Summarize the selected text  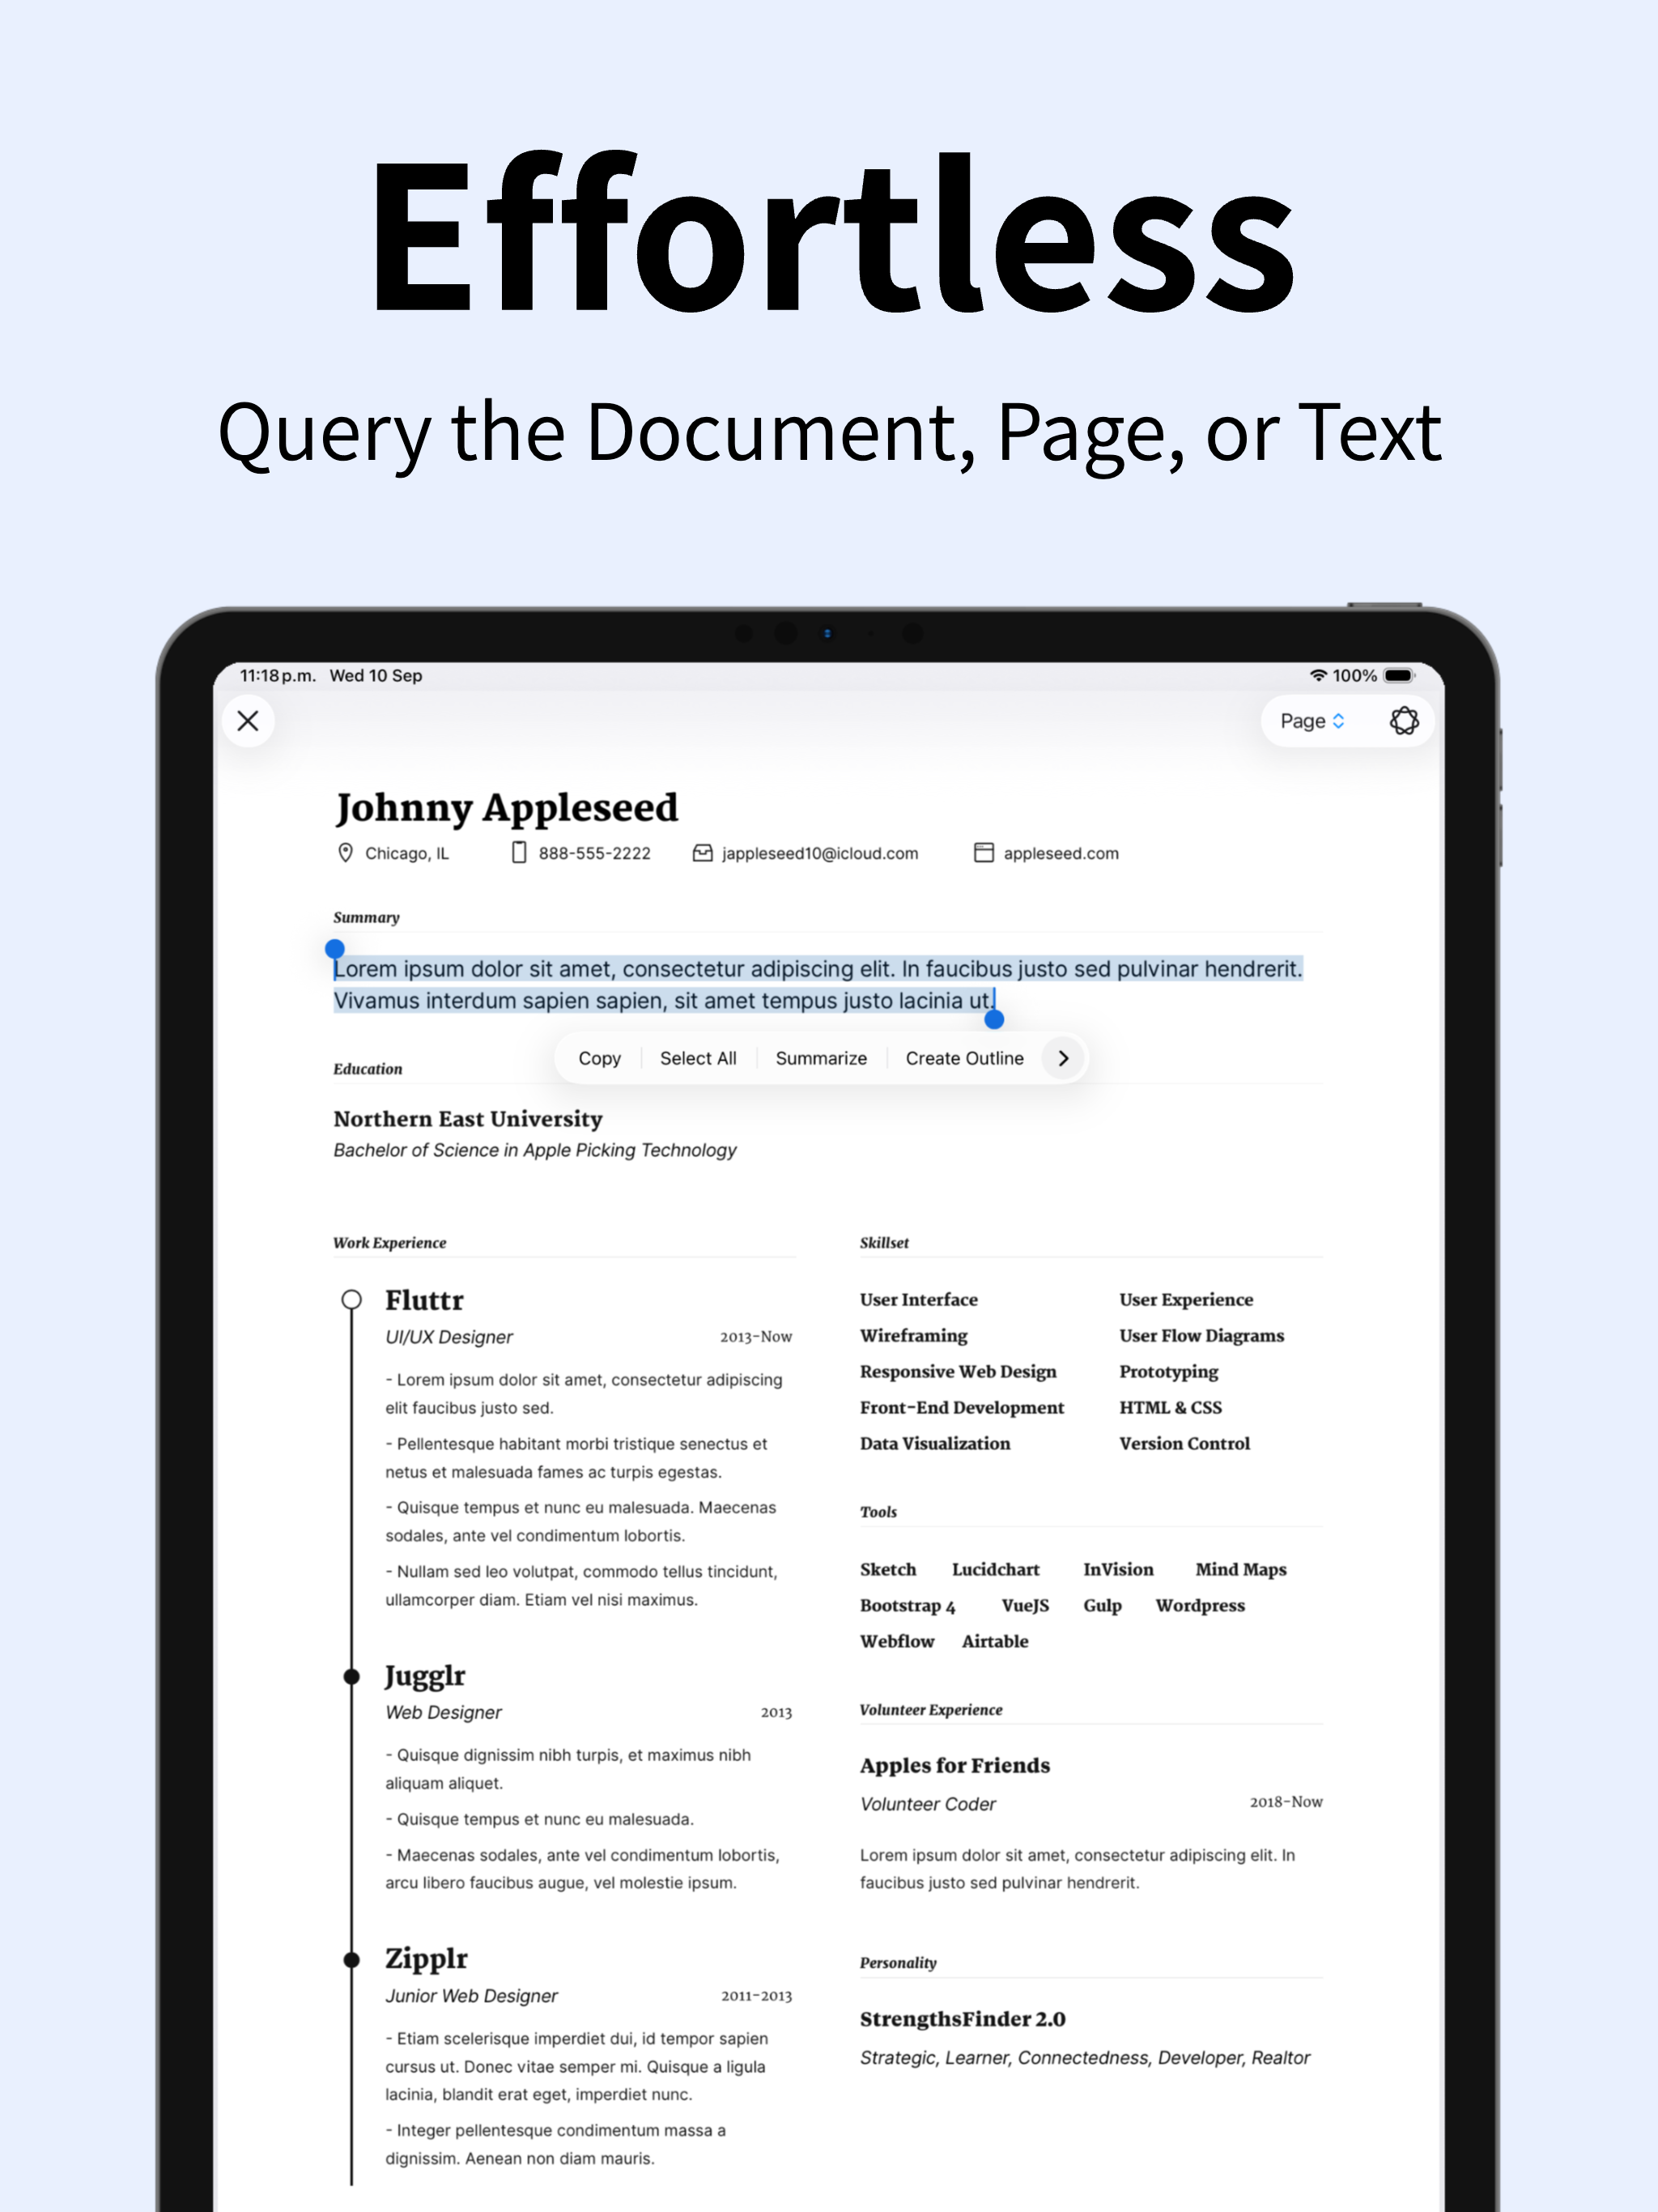coord(821,1058)
